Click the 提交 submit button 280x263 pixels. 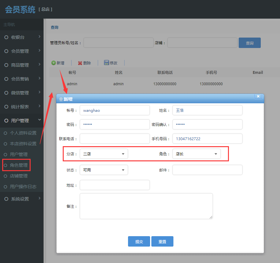139,242
